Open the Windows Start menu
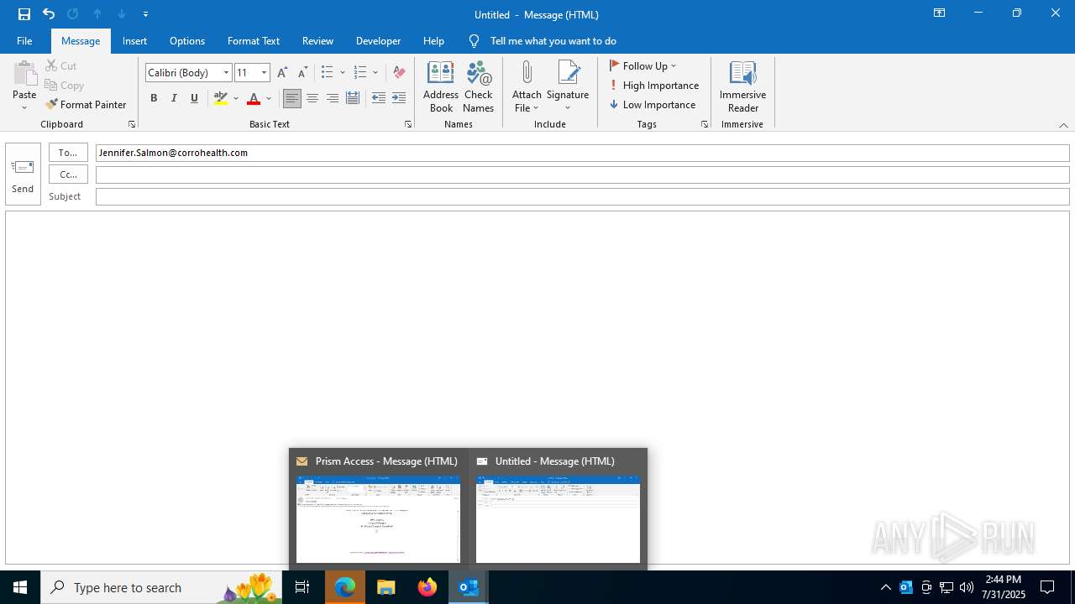The width and height of the screenshot is (1075, 604). [x=20, y=587]
